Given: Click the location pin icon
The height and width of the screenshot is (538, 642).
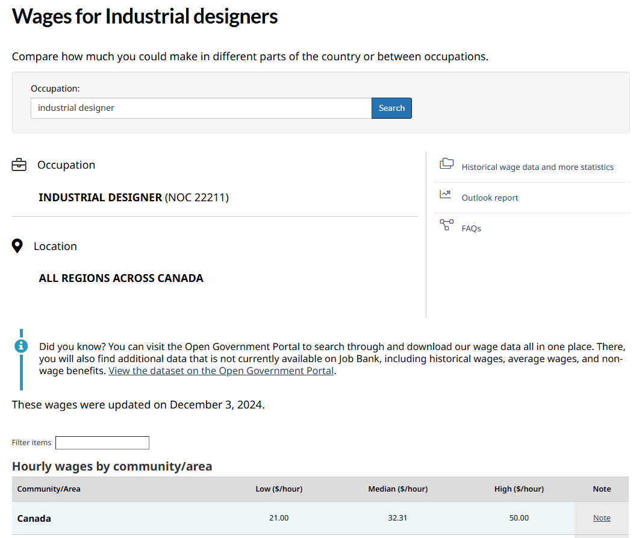Looking at the screenshot, I should point(17,246).
